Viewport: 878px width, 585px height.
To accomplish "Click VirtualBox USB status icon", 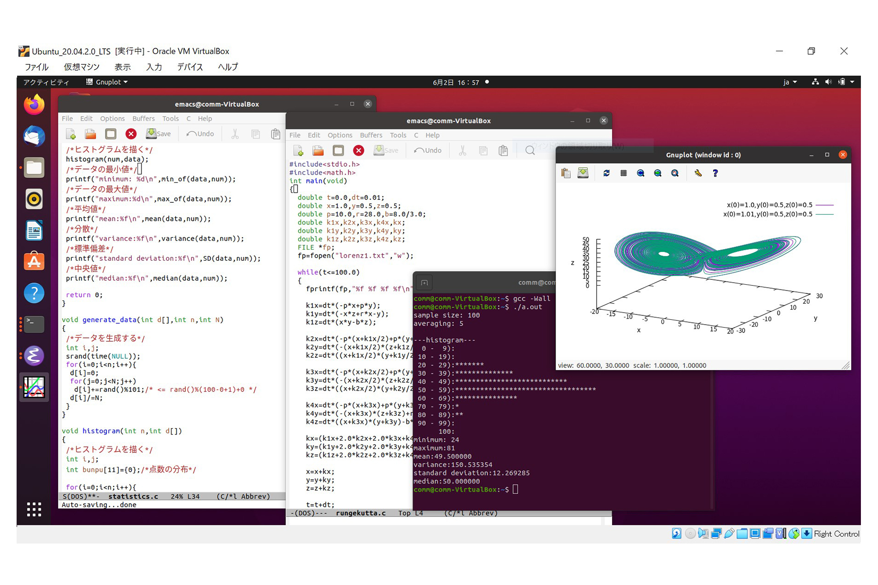I will (729, 533).
